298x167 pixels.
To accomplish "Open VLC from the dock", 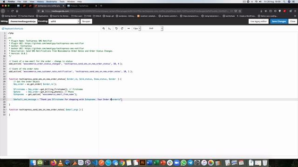I will pos(61,163).
